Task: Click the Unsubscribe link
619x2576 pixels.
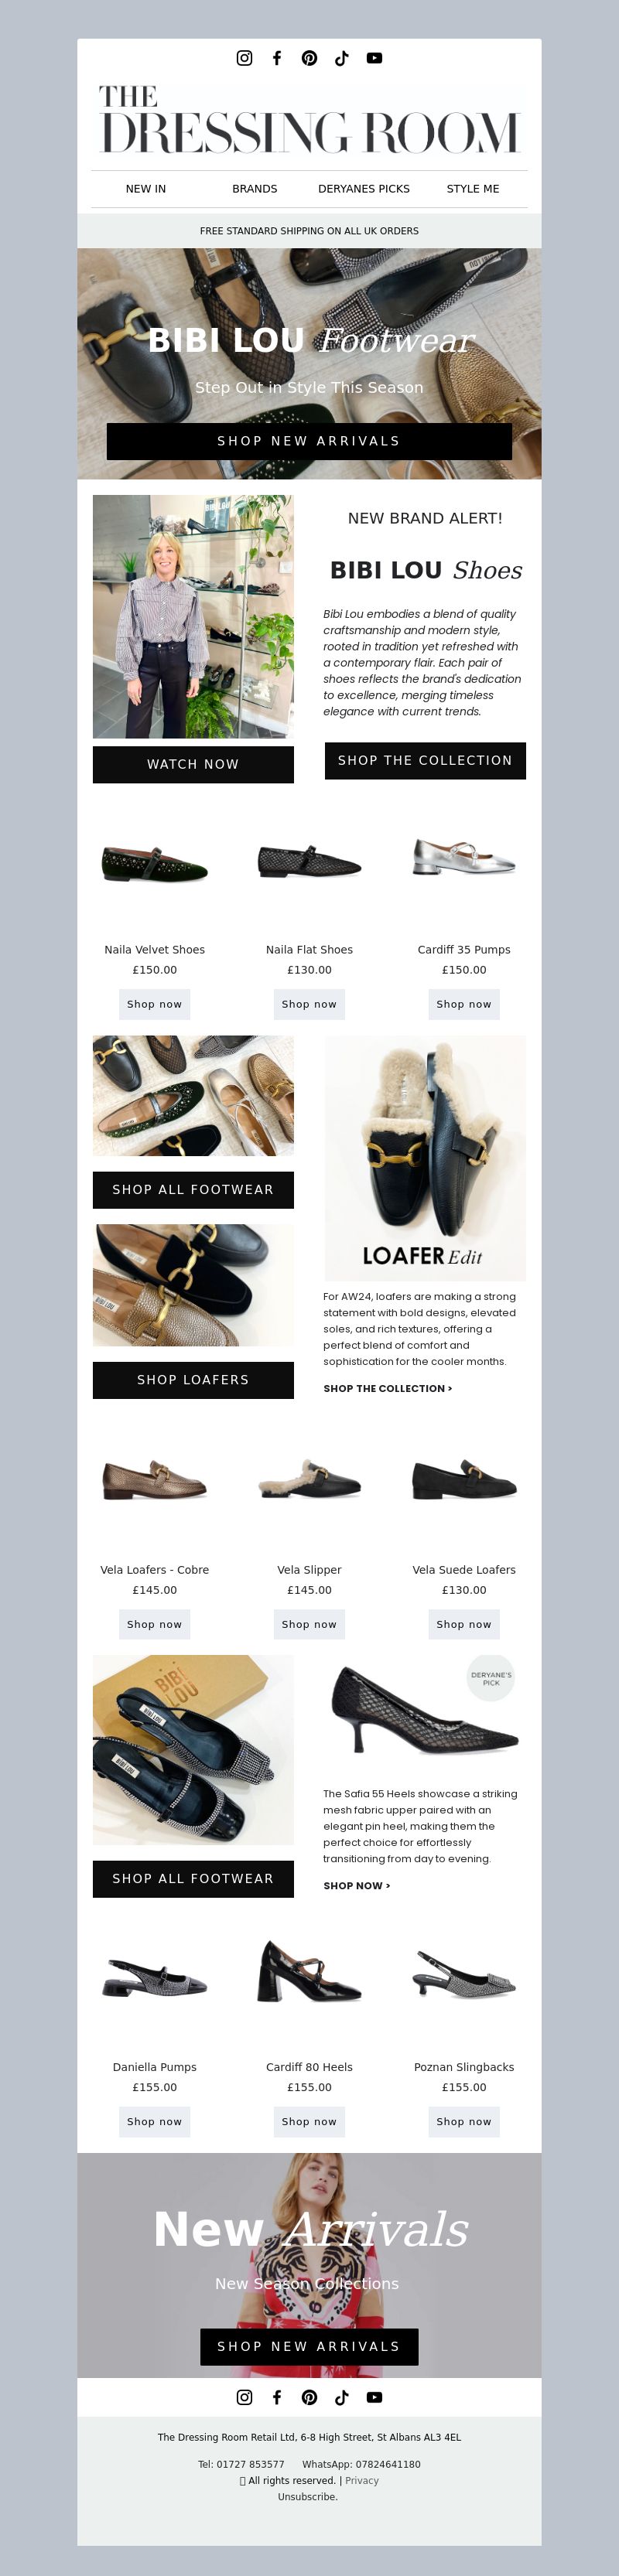Action: click(x=308, y=2496)
